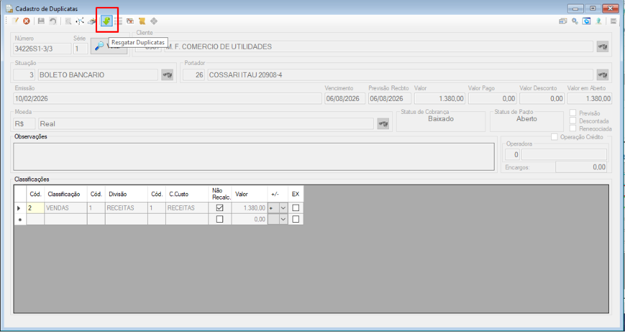Click the green Resgatar Duplicatas arrow icon

(107, 21)
